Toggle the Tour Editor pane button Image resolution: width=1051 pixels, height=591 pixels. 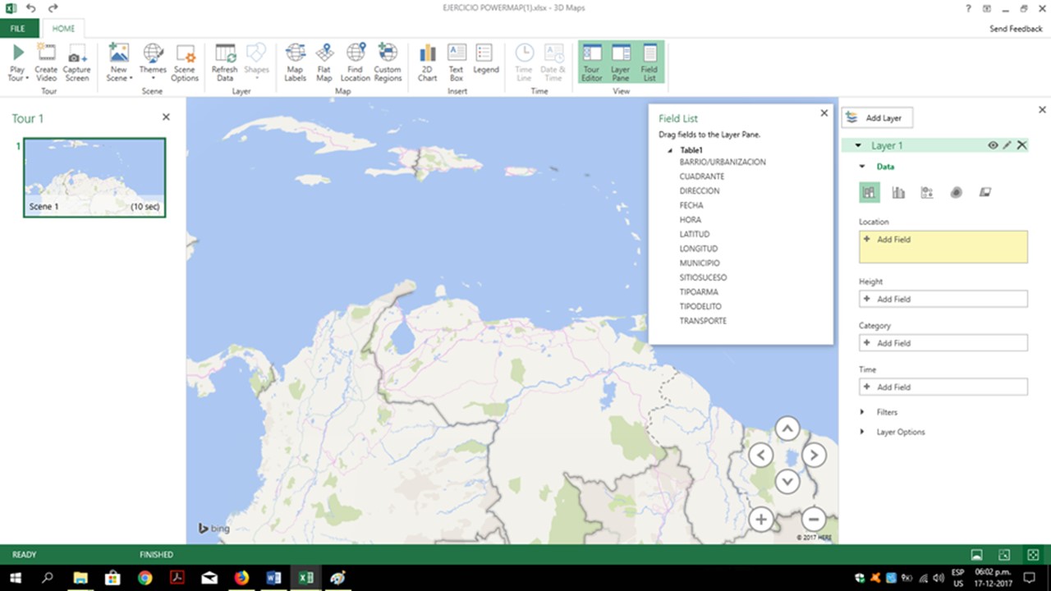pos(592,62)
